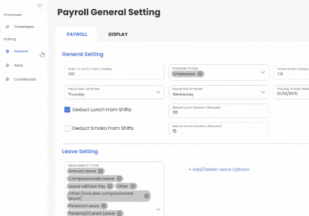This screenshot has width=309, height=216.
Task: Remove the Annual Leave chip
Action: tap(100, 171)
